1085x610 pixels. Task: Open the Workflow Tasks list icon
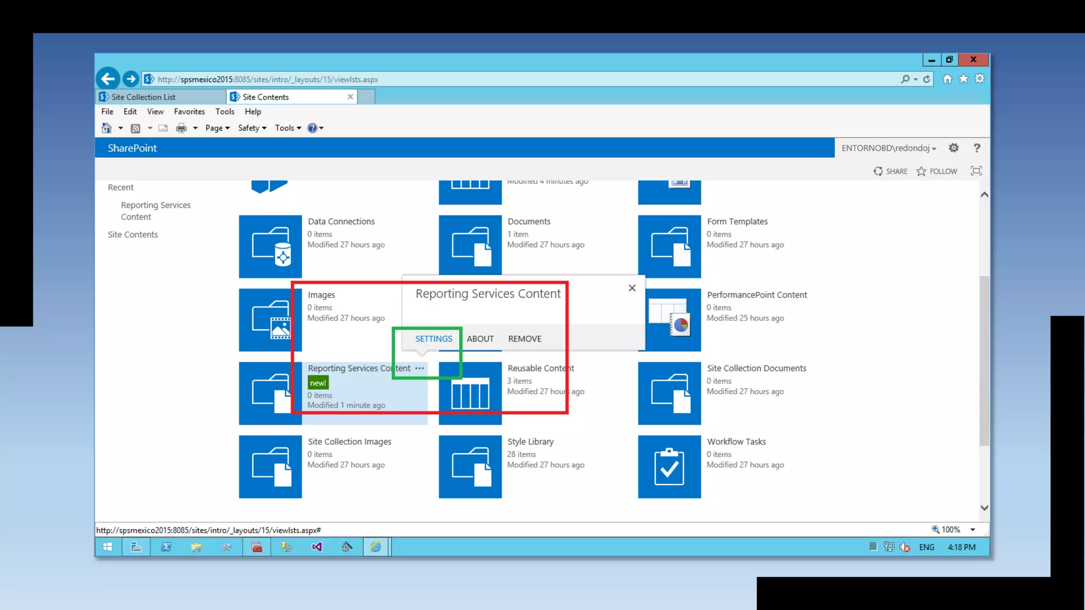(669, 467)
